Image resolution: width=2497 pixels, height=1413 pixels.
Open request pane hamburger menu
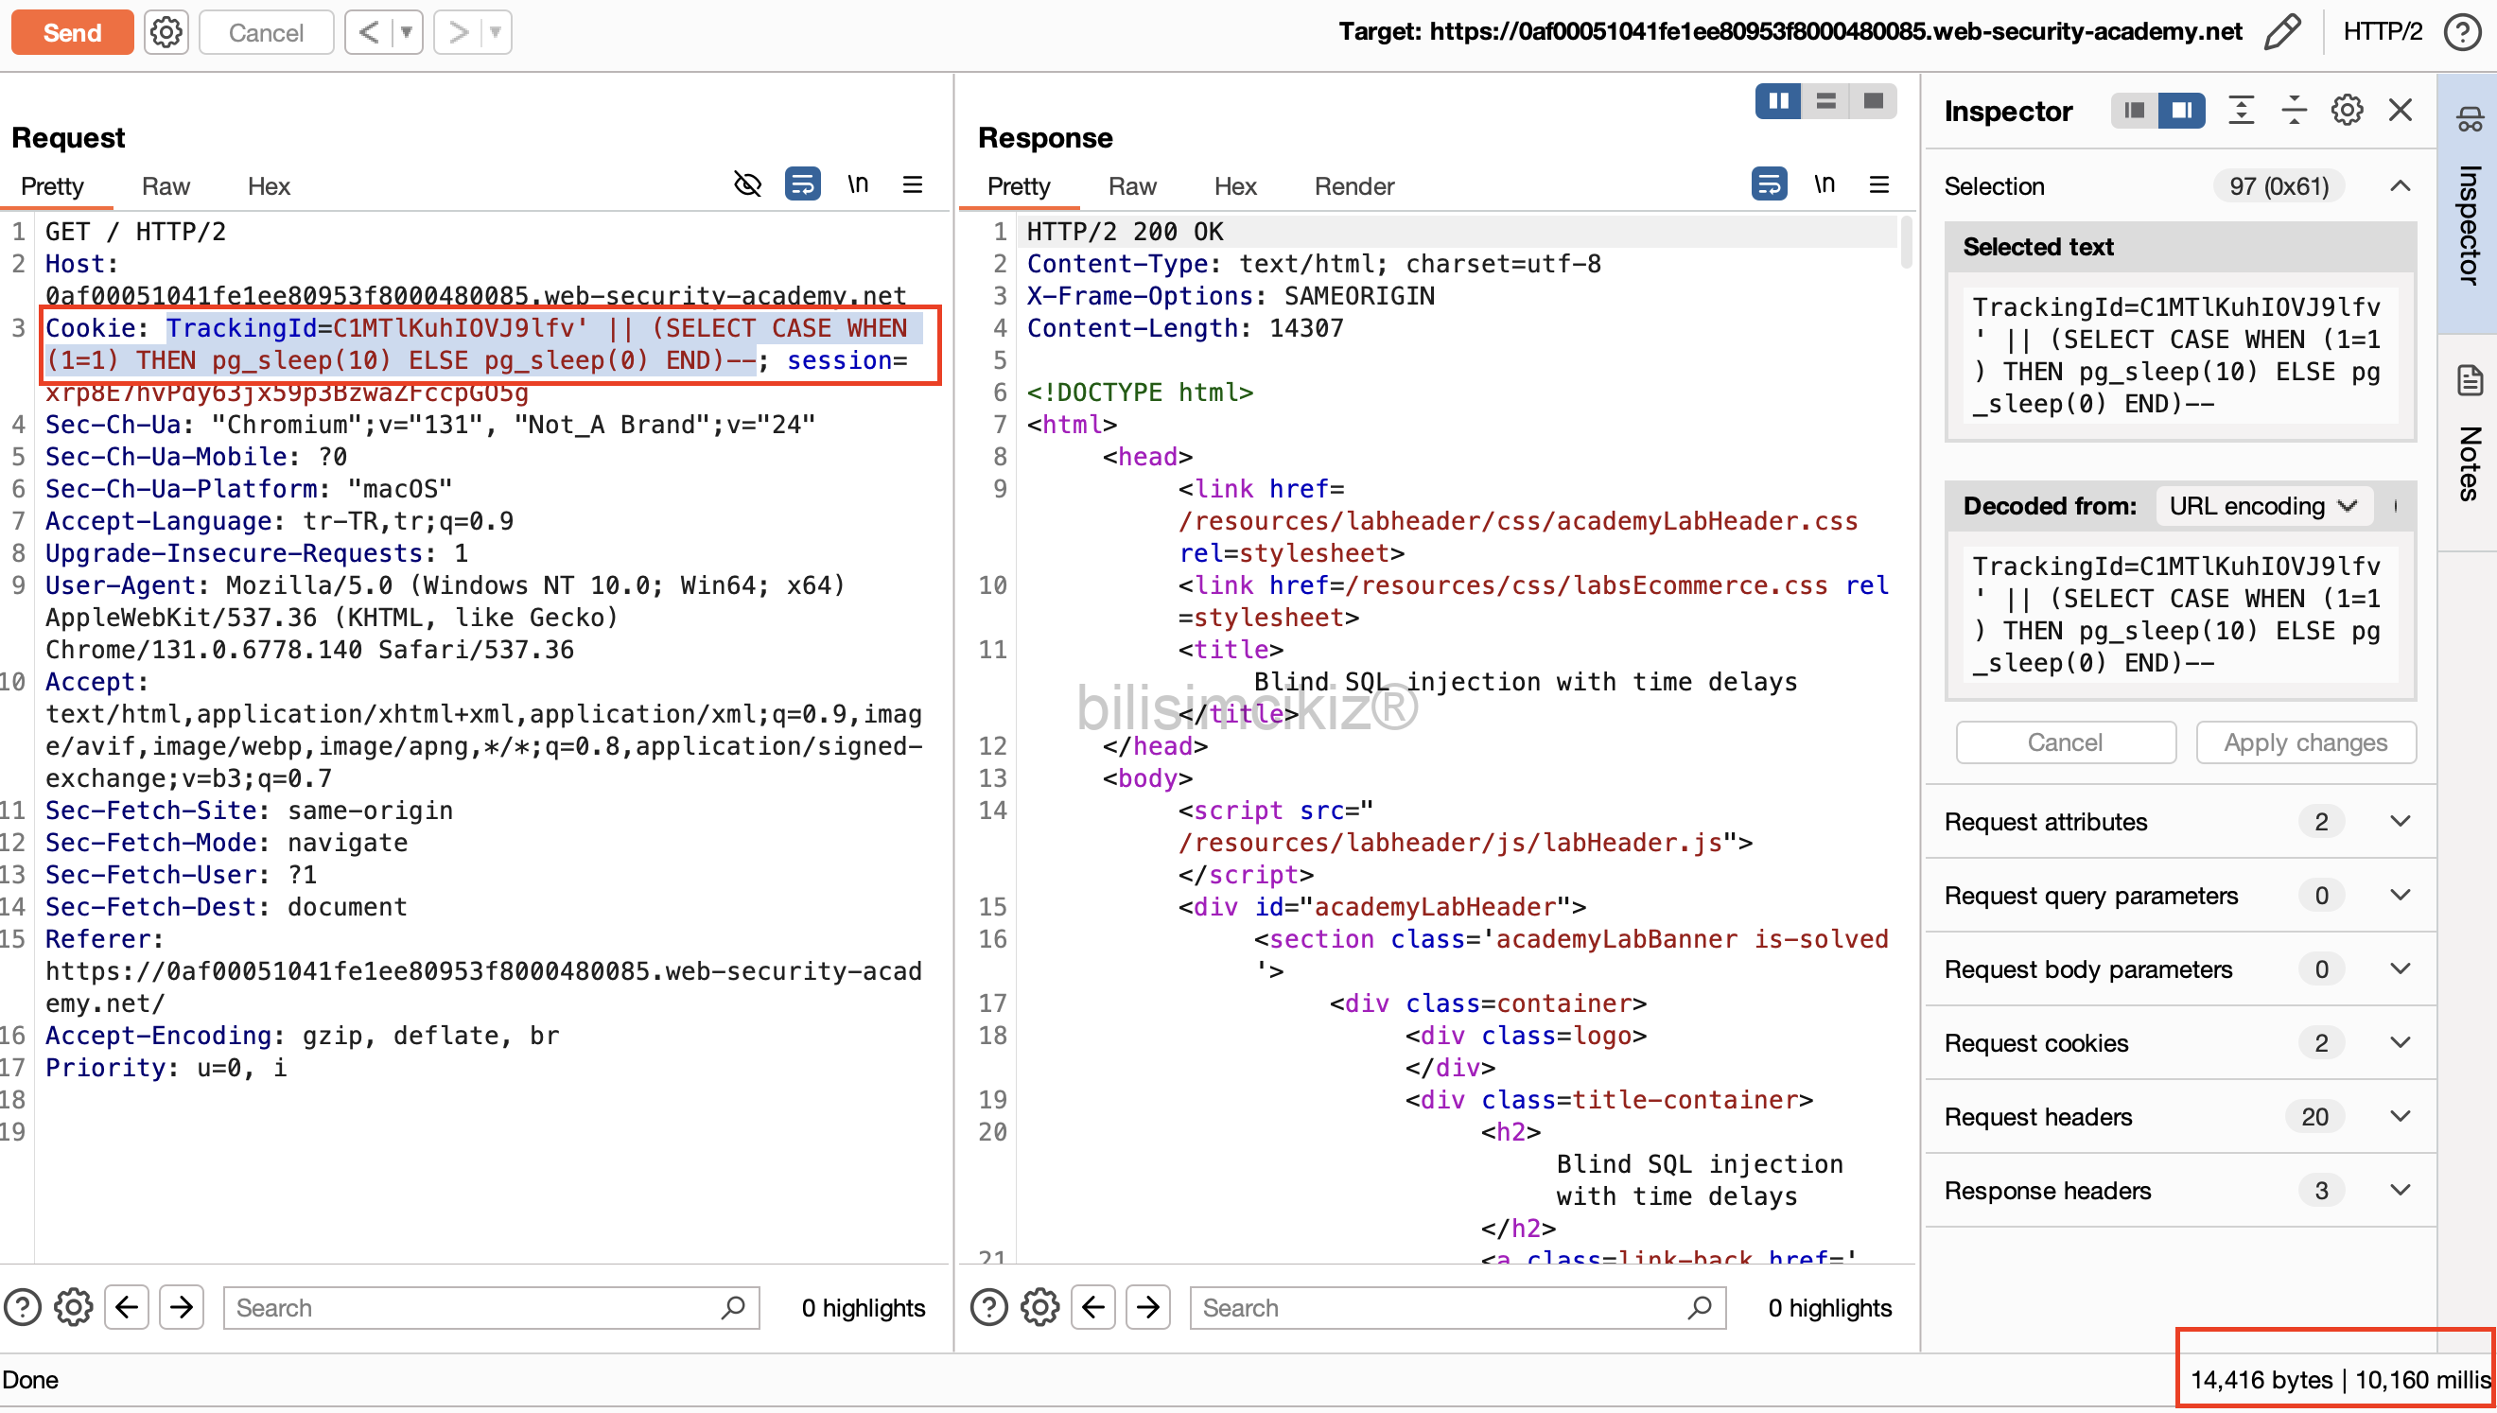[912, 184]
